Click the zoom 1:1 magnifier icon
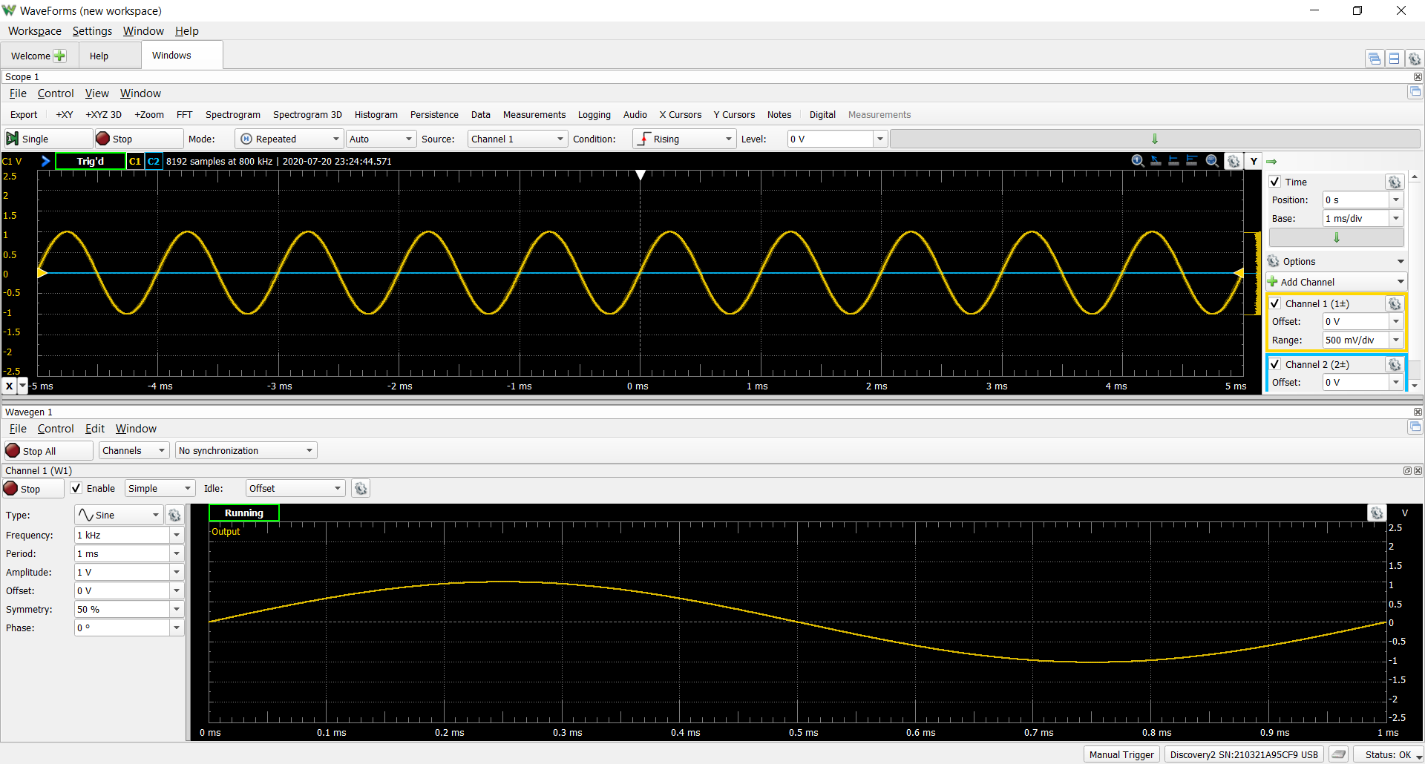Image resolution: width=1425 pixels, height=764 pixels. pyautogui.click(x=1138, y=161)
